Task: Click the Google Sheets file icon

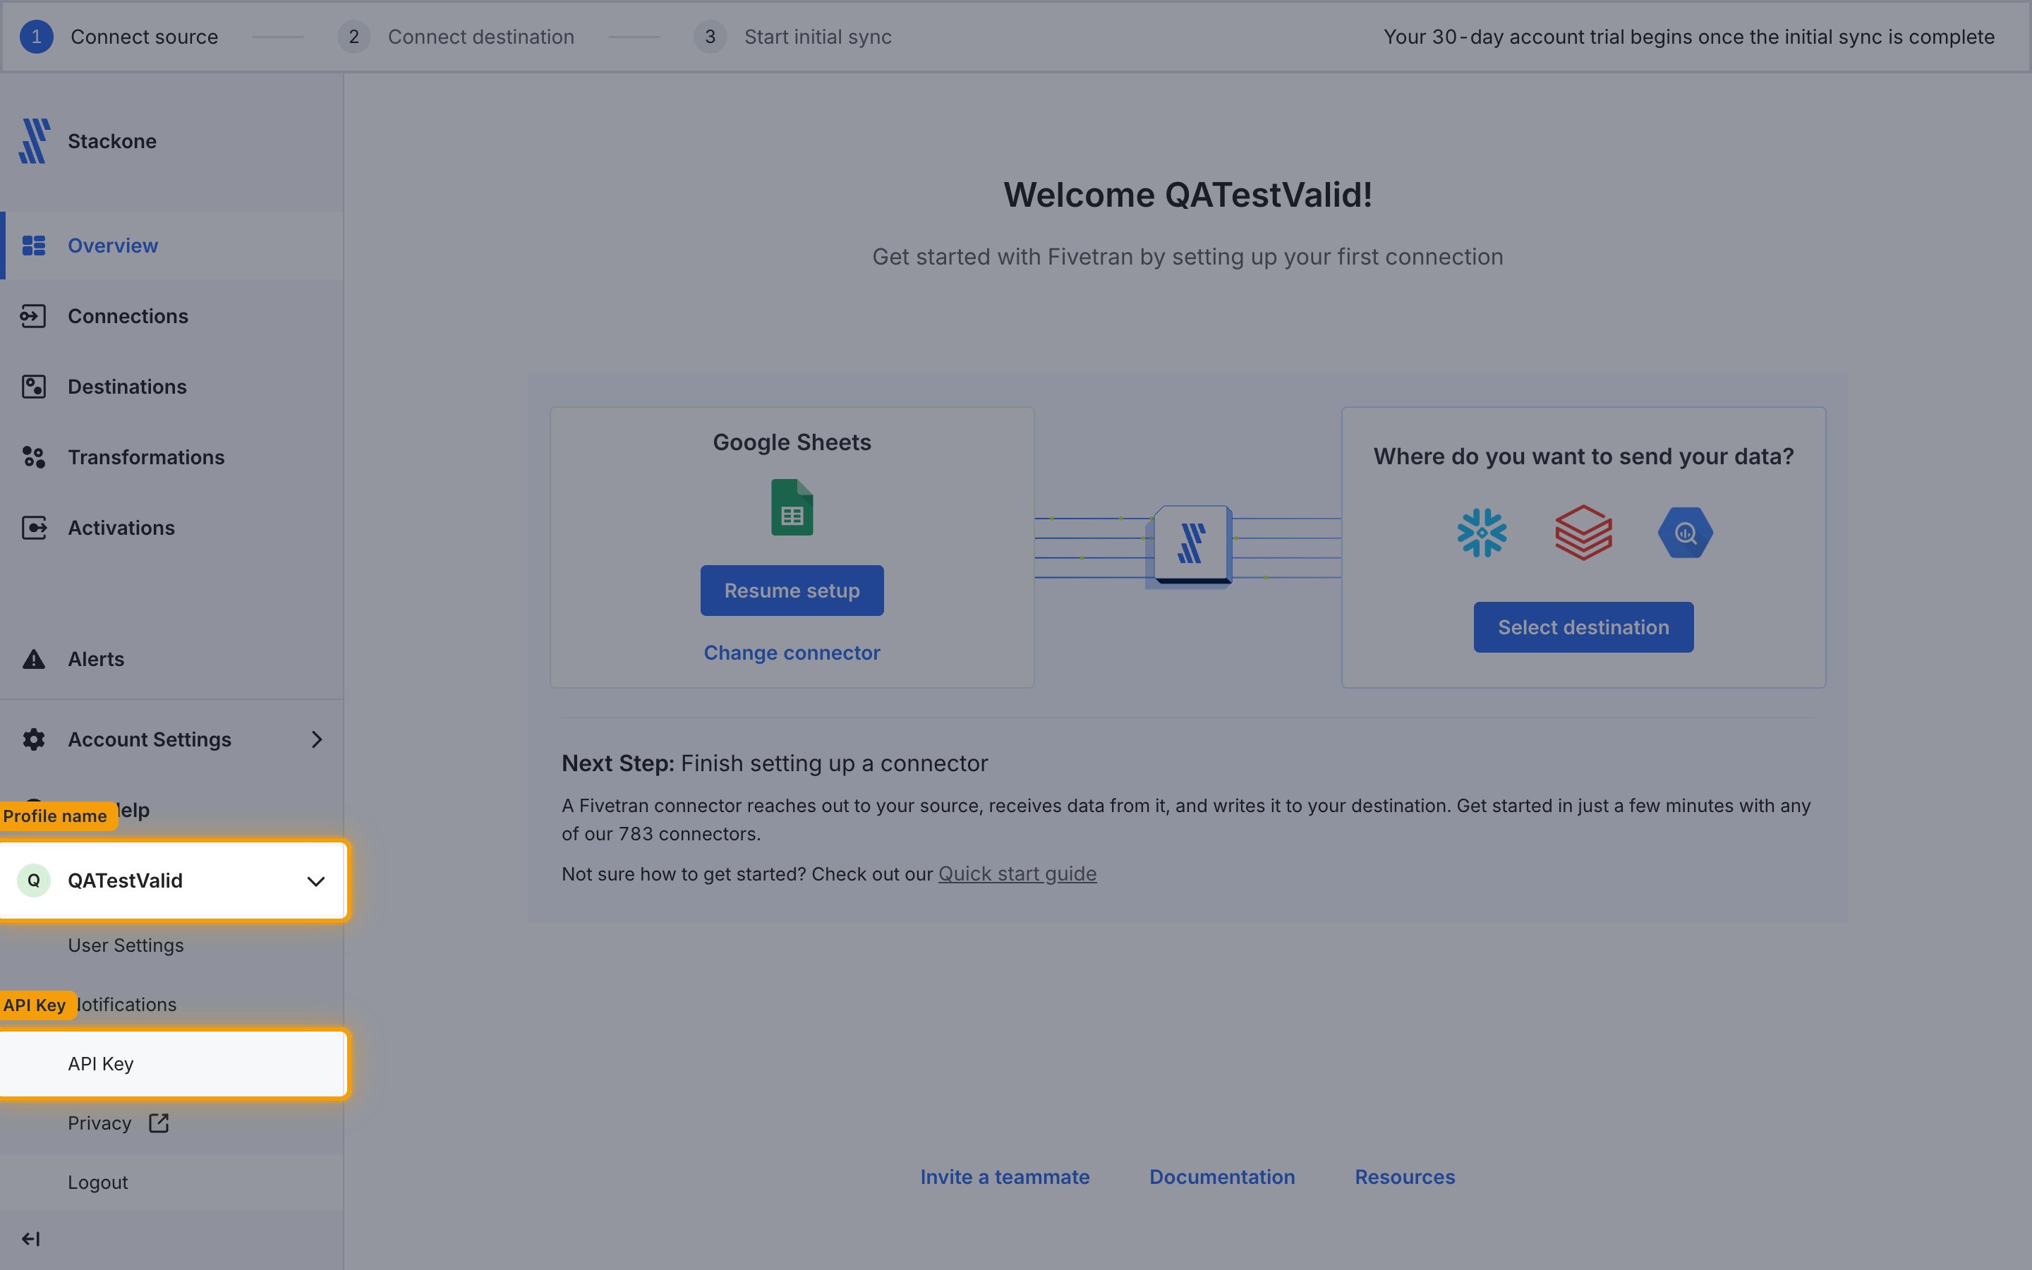Action: pos(792,507)
